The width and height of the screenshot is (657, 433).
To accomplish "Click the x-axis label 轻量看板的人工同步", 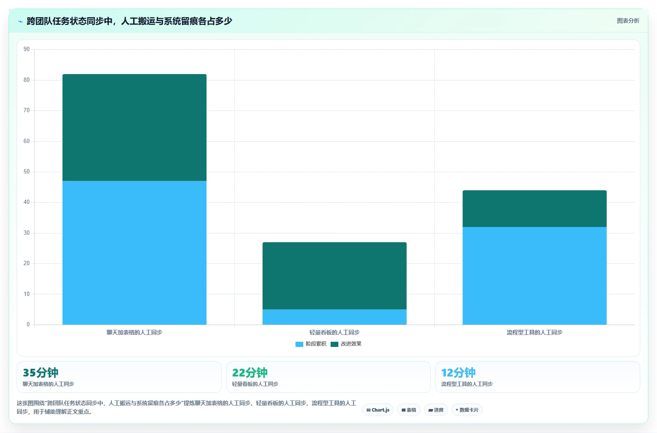I will coord(334,332).
